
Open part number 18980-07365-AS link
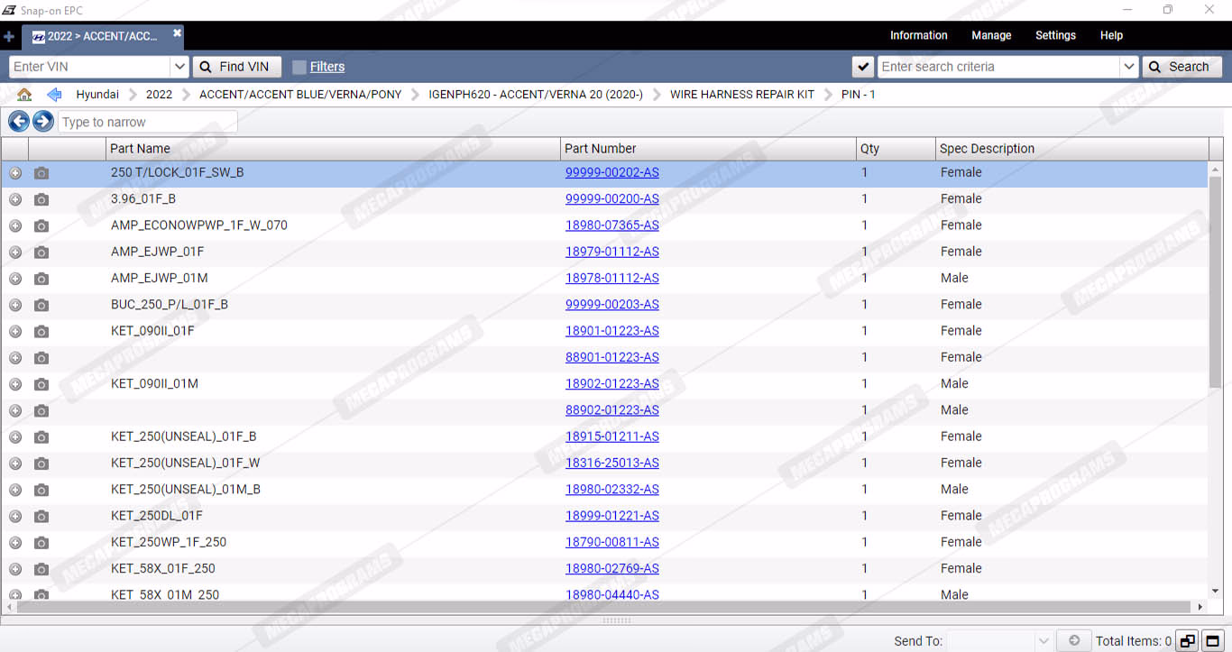pos(611,225)
